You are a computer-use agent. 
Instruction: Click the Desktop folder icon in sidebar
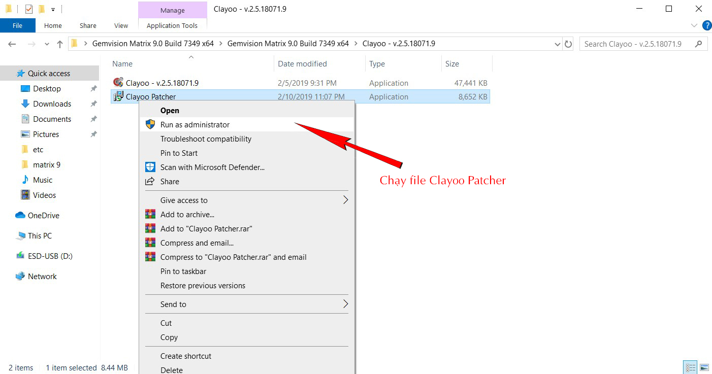pos(25,88)
